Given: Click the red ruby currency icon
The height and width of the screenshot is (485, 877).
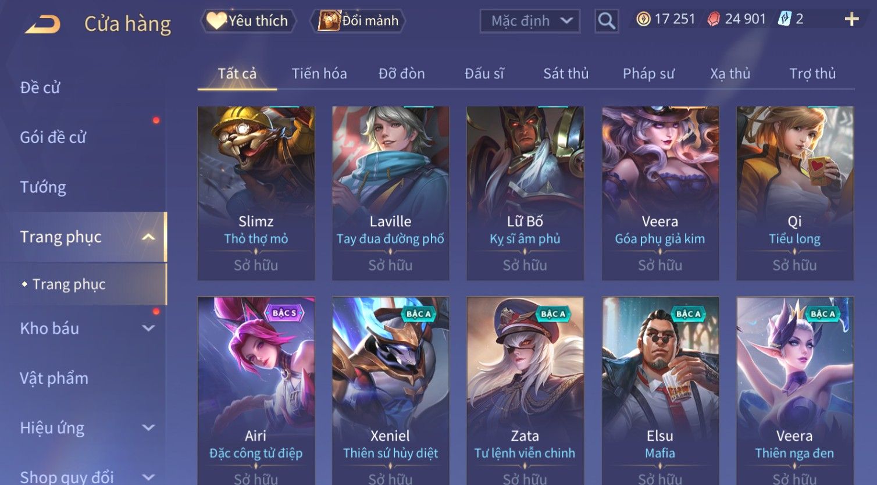Looking at the screenshot, I should click(714, 19).
